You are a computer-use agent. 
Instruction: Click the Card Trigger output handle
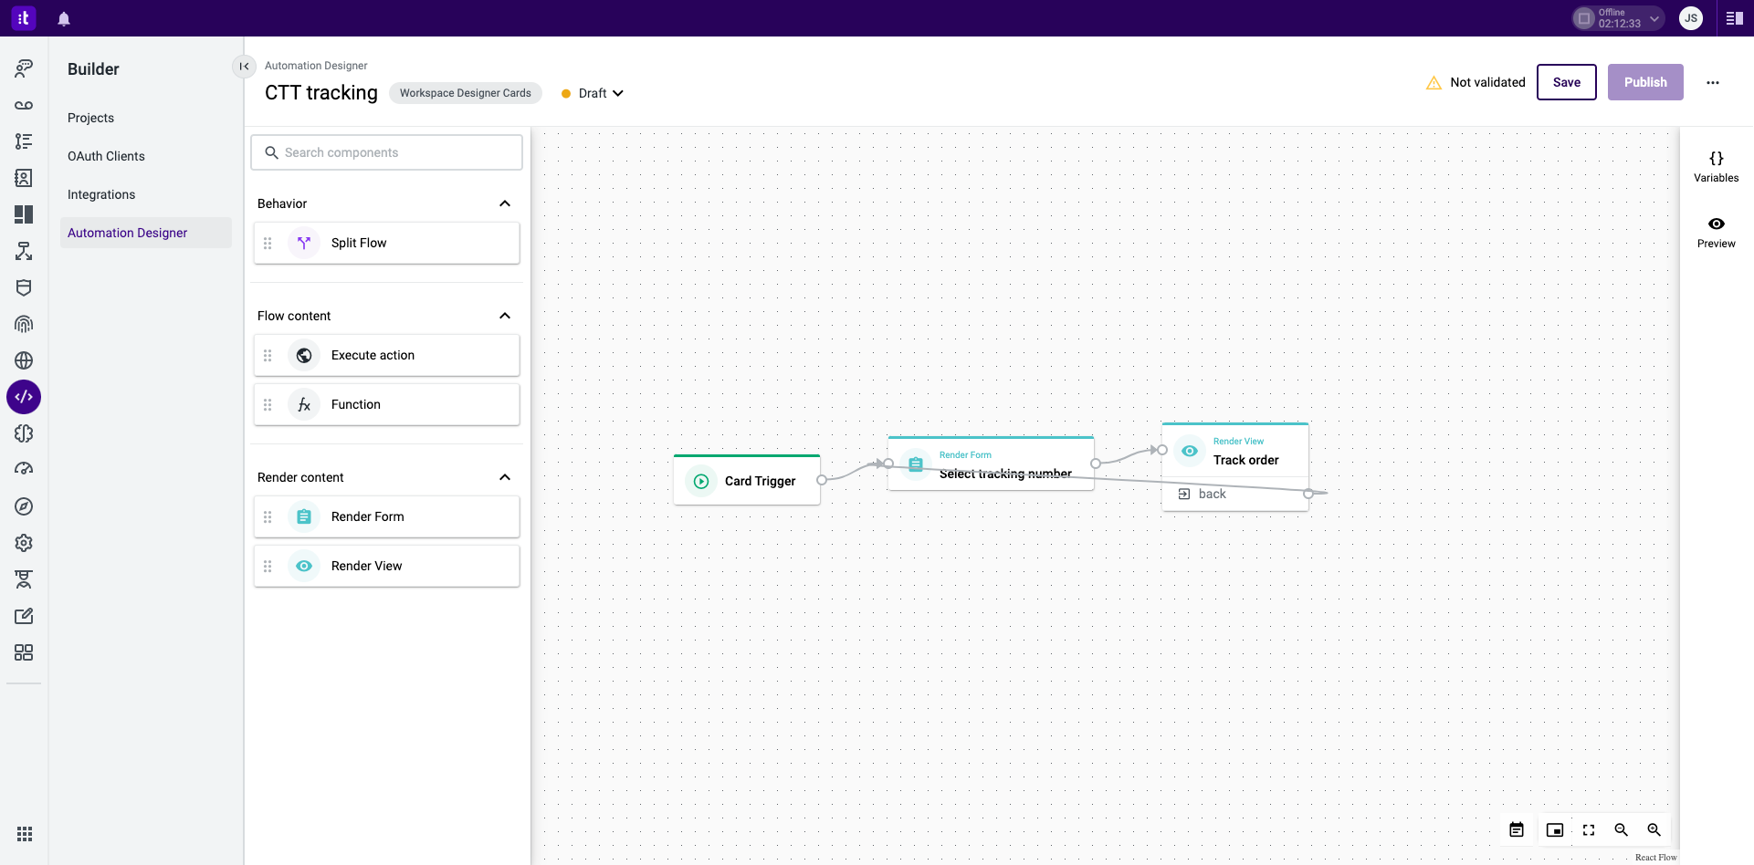(x=822, y=480)
